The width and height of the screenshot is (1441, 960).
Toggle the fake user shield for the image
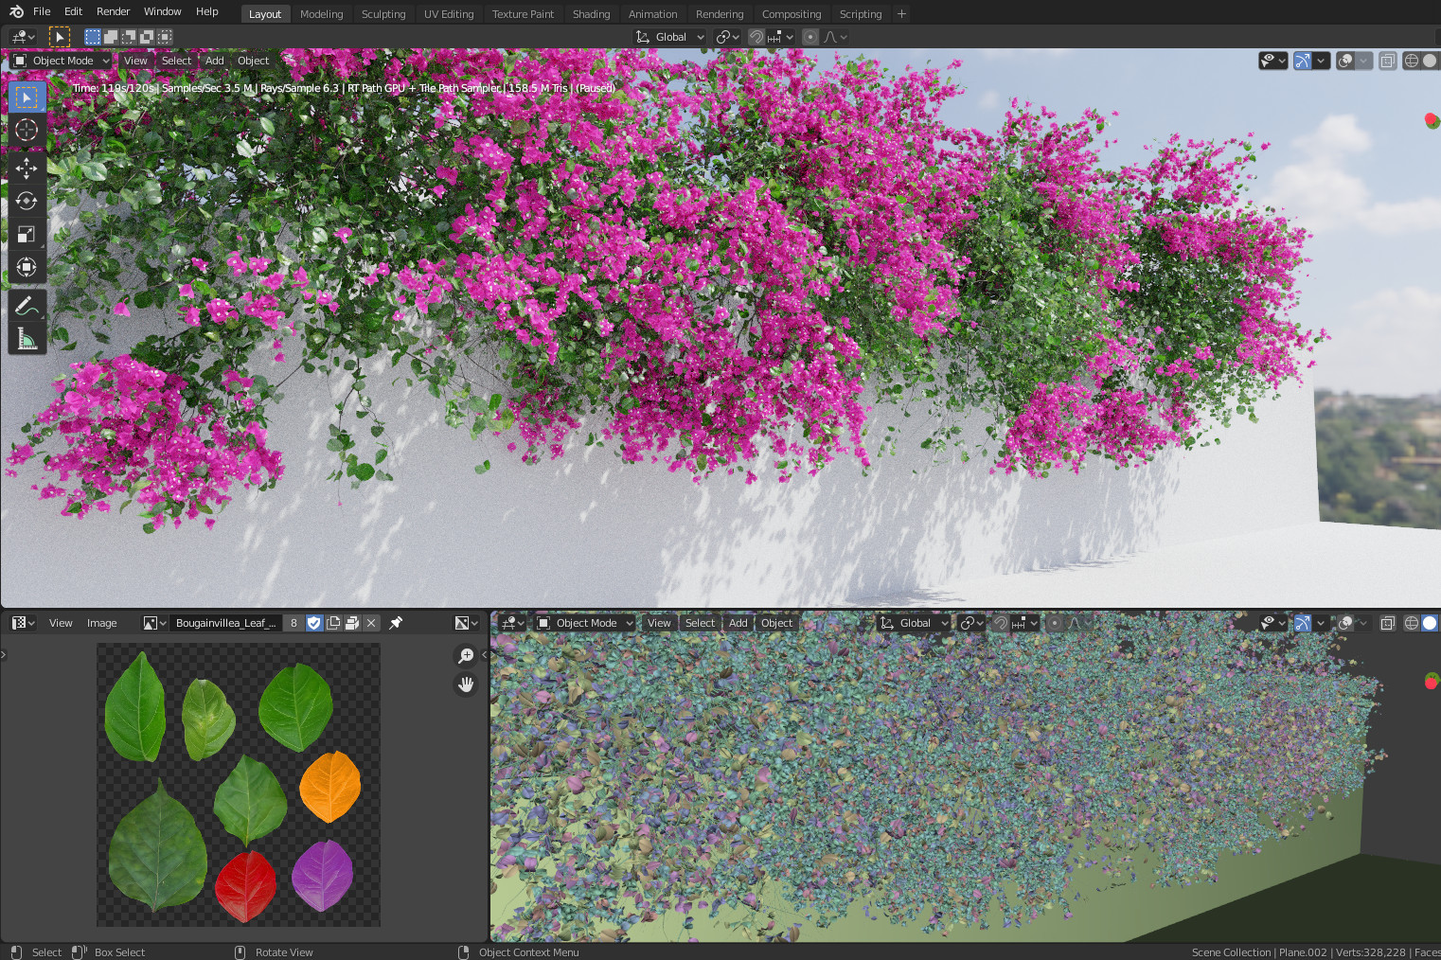pyautogui.click(x=314, y=623)
